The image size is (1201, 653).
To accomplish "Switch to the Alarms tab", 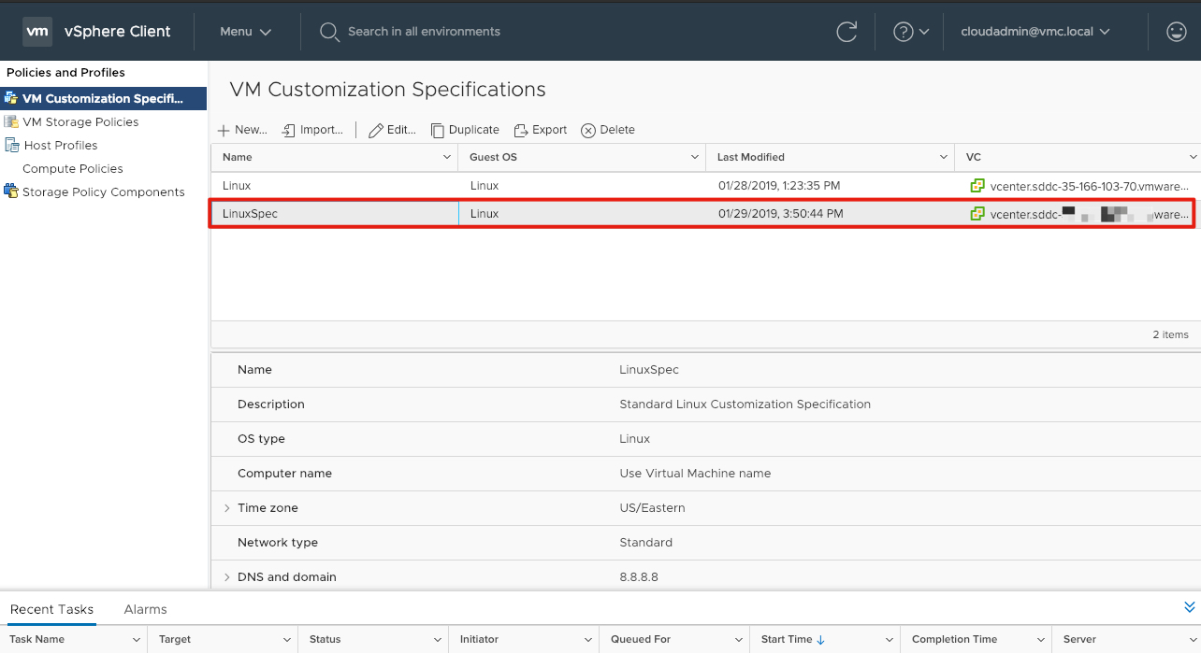I will click(145, 609).
